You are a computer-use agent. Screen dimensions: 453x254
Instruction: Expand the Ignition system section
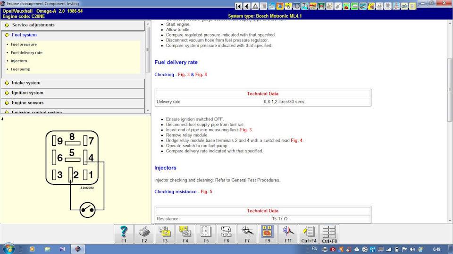pyautogui.click(x=73, y=93)
